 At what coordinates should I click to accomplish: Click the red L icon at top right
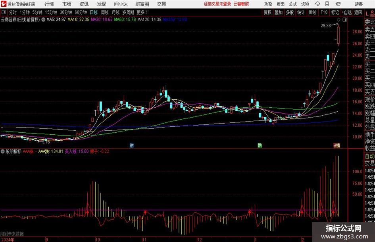click(x=367, y=13)
